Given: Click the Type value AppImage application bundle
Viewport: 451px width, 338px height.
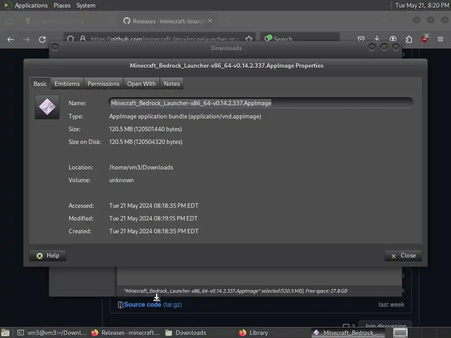Looking at the screenshot, I should tap(185, 116).
